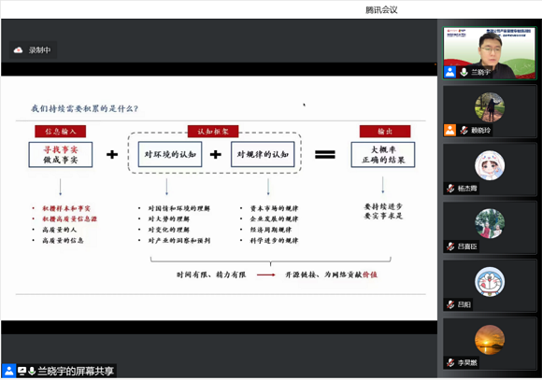Click the 录制中 recording status label
The height and width of the screenshot is (380, 542).
click(x=39, y=50)
